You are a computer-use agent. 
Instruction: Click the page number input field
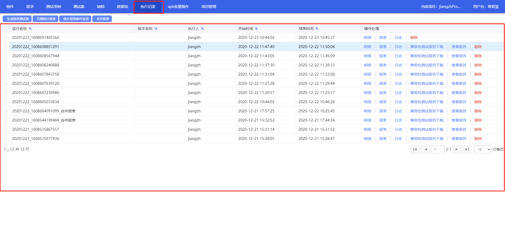pyautogui.click(x=438, y=149)
